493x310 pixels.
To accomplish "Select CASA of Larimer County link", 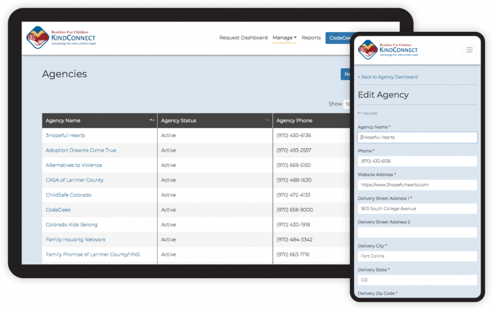I will [x=75, y=180].
